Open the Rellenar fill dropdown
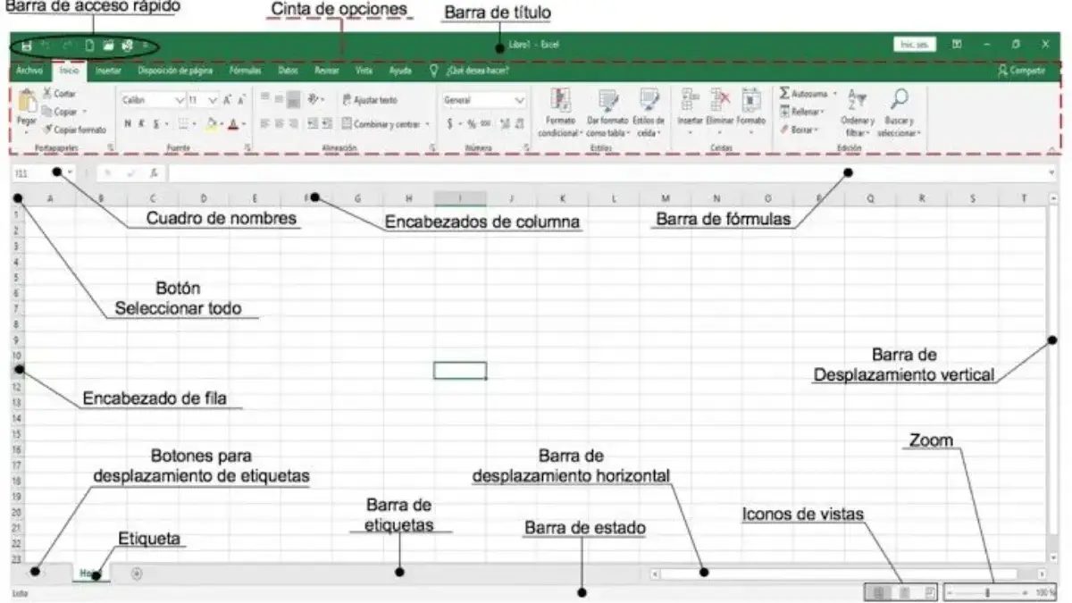The width and height of the screenshot is (1072, 603). coord(801,112)
